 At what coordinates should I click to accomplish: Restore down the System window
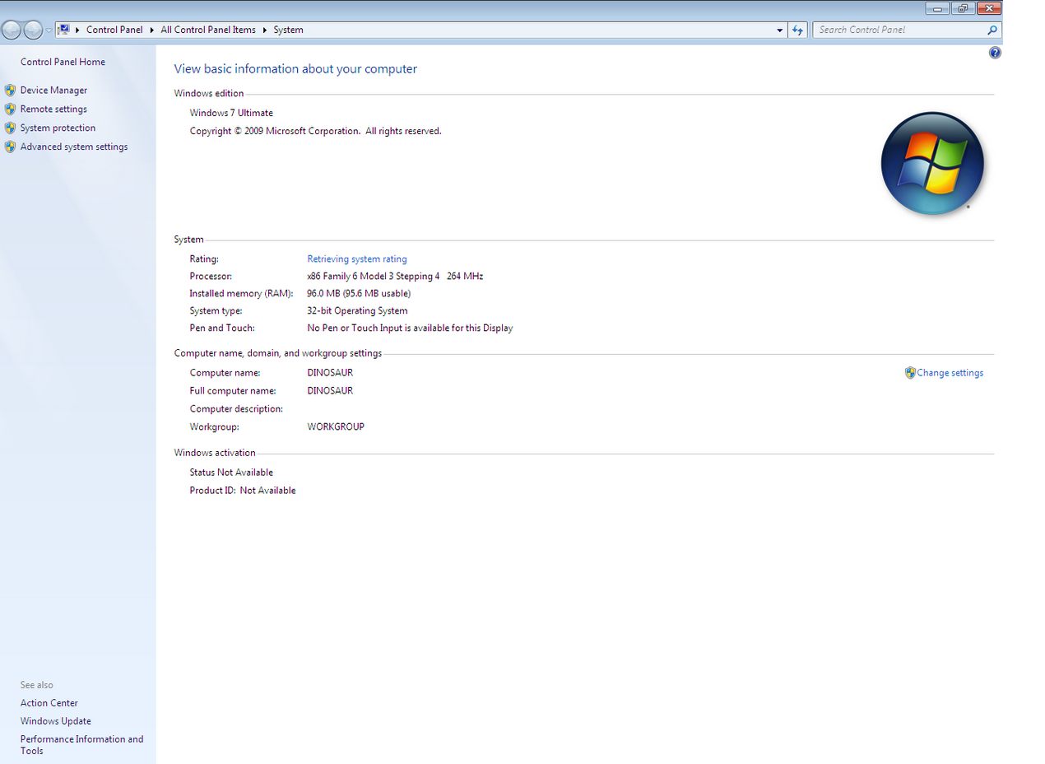(x=962, y=8)
